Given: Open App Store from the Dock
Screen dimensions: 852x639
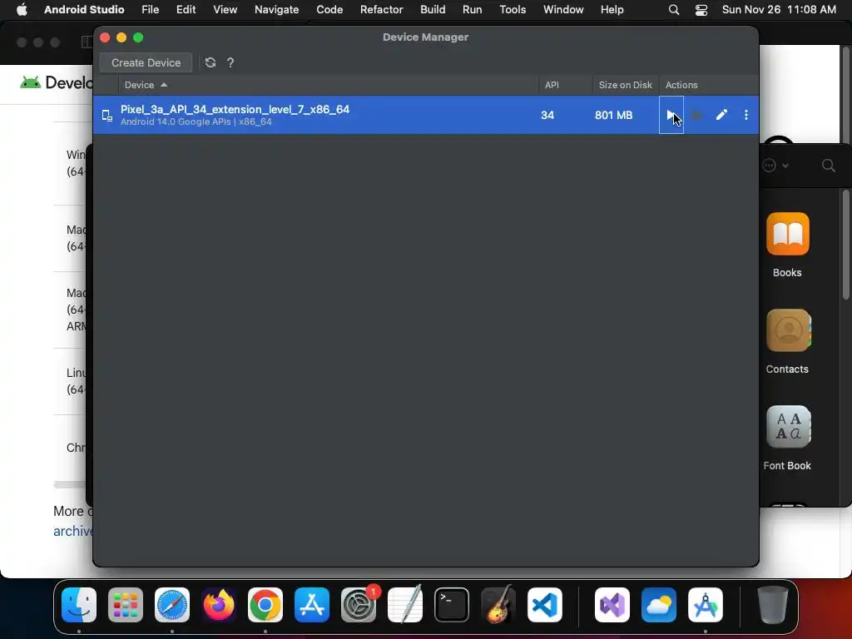Looking at the screenshot, I should coord(312,605).
